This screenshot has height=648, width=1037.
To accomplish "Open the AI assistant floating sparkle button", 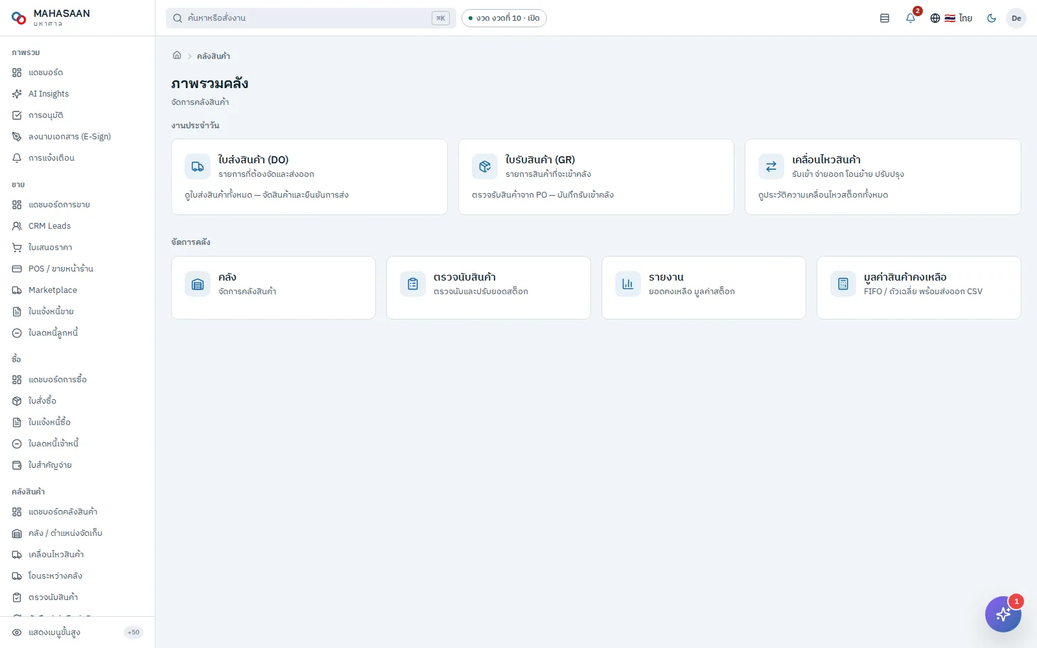I will coord(1003,614).
